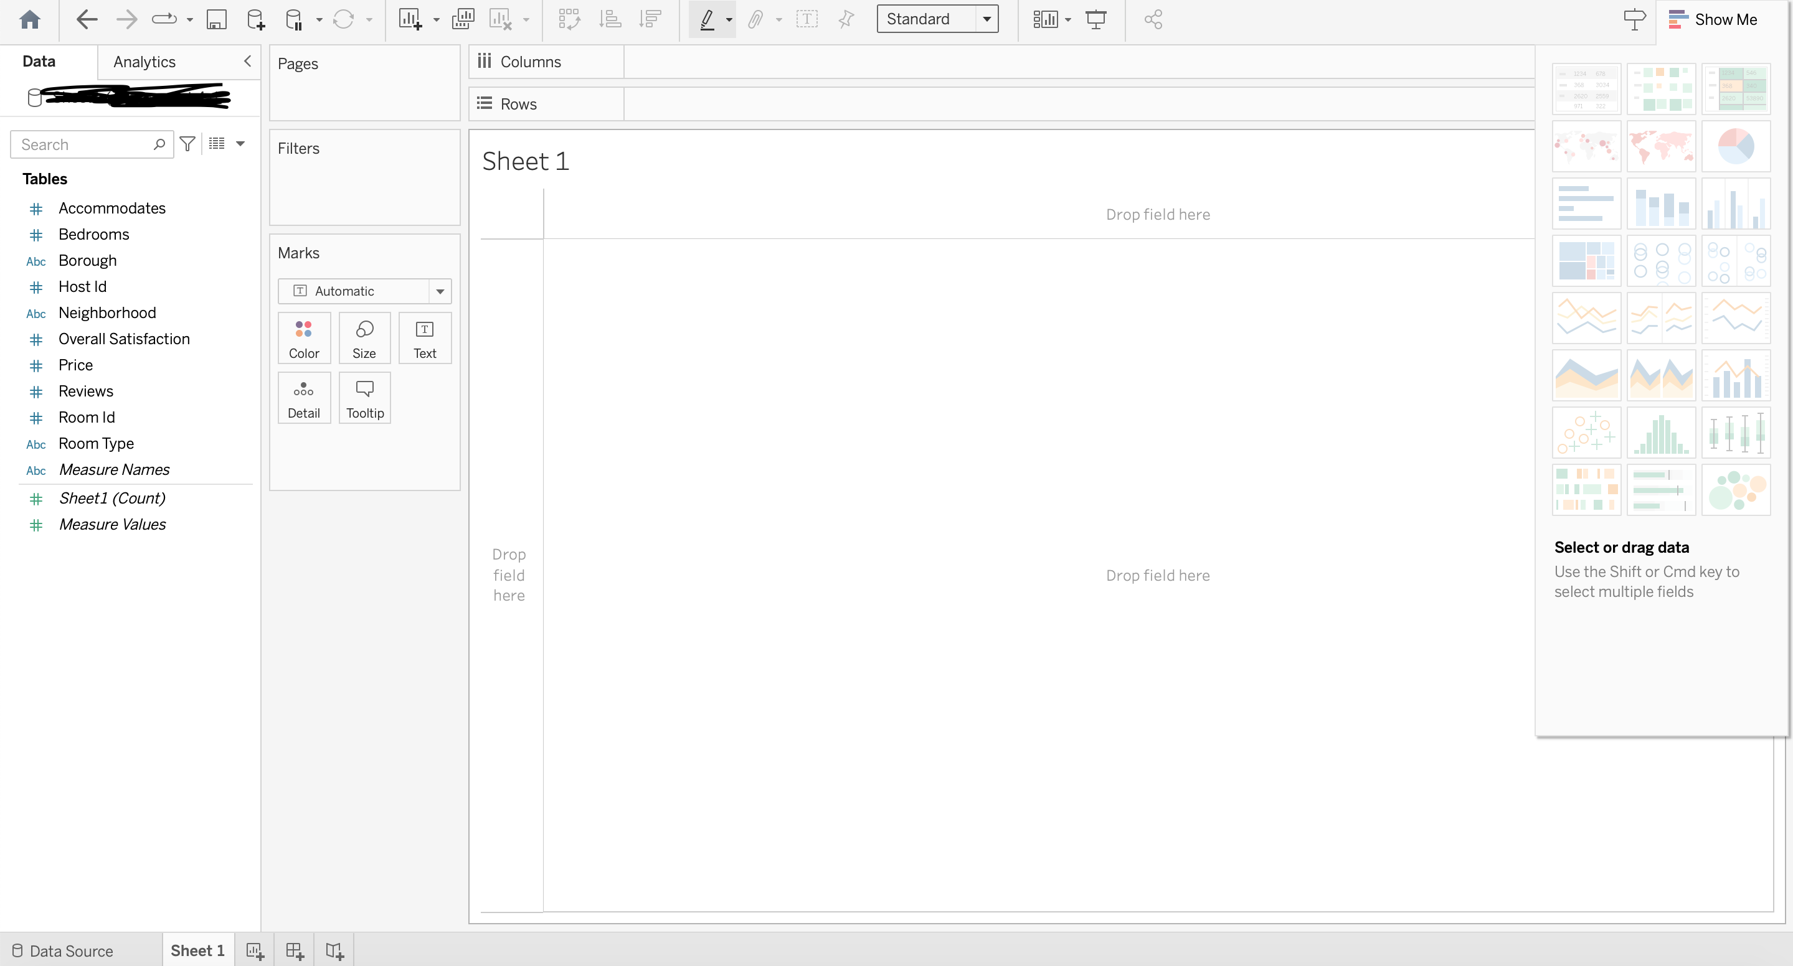Click the Presentation mode icon
Image resolution: width=1793 pixels, height=966 pixels.
[x=1095, y=19]
